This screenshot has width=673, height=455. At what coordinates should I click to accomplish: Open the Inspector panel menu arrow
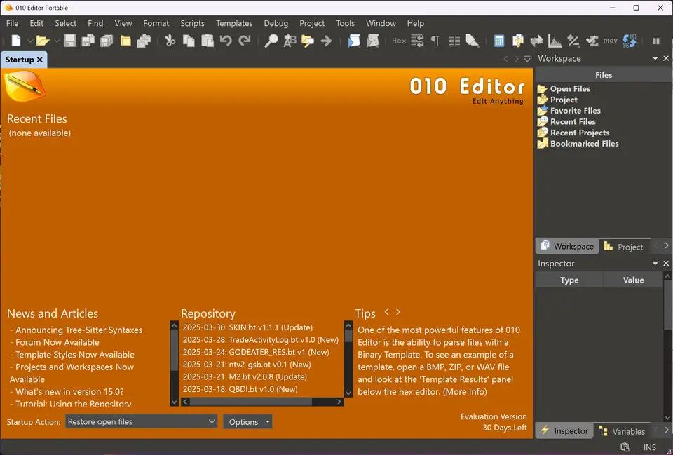pyautogui.click(x=655, y=263)
